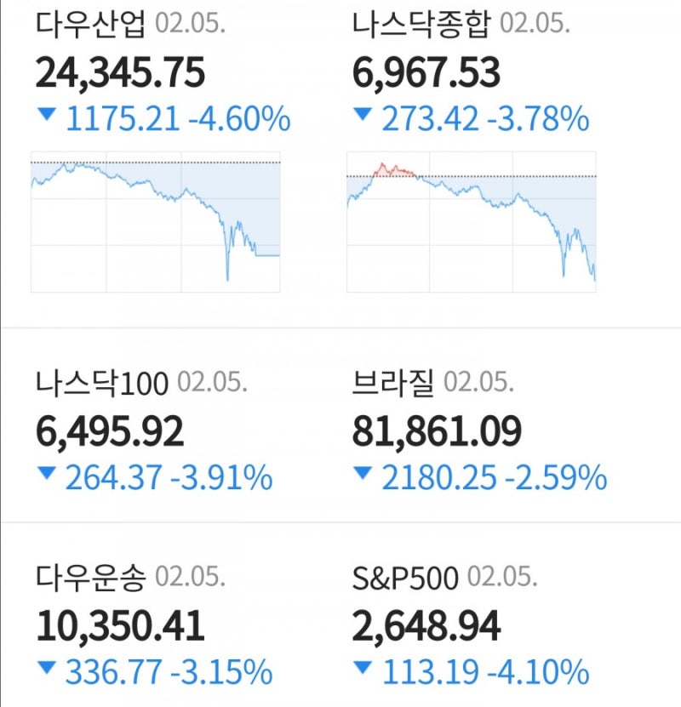Click the 다우산업 down-arrow icon
The image size is (681, 707).
coord(47,114)
